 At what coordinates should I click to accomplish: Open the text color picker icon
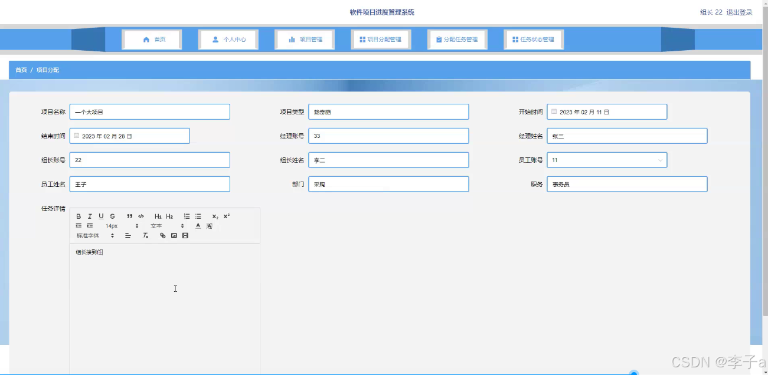click(198, 225)
